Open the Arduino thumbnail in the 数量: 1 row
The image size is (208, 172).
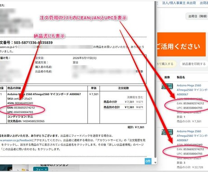tap(167, 86)
